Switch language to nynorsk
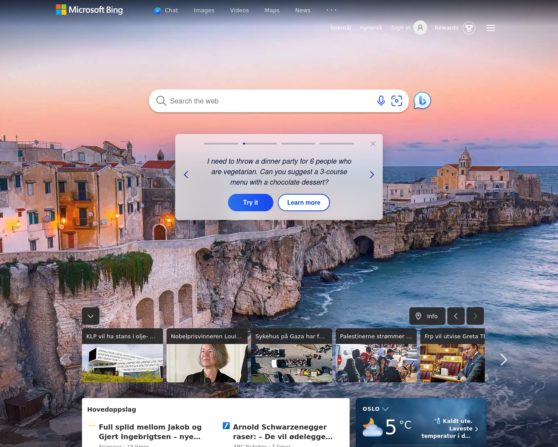This screenshot has height=447, width=558. 371,28
